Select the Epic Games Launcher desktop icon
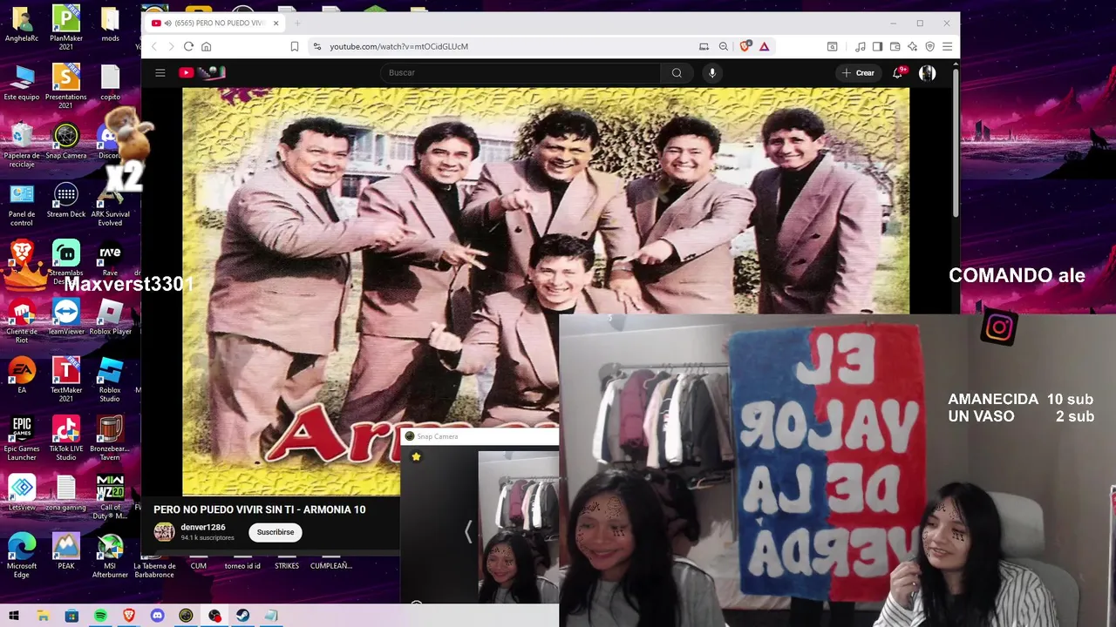 22,438
